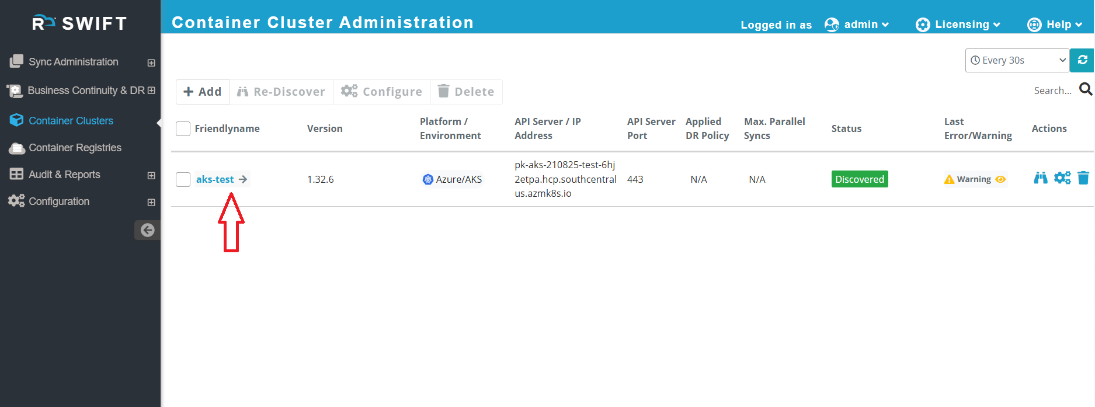The width and height of the screenshot is (1095, 407).
Task: Click Container Registries cloud icon
Action: (x=17, y=148)
